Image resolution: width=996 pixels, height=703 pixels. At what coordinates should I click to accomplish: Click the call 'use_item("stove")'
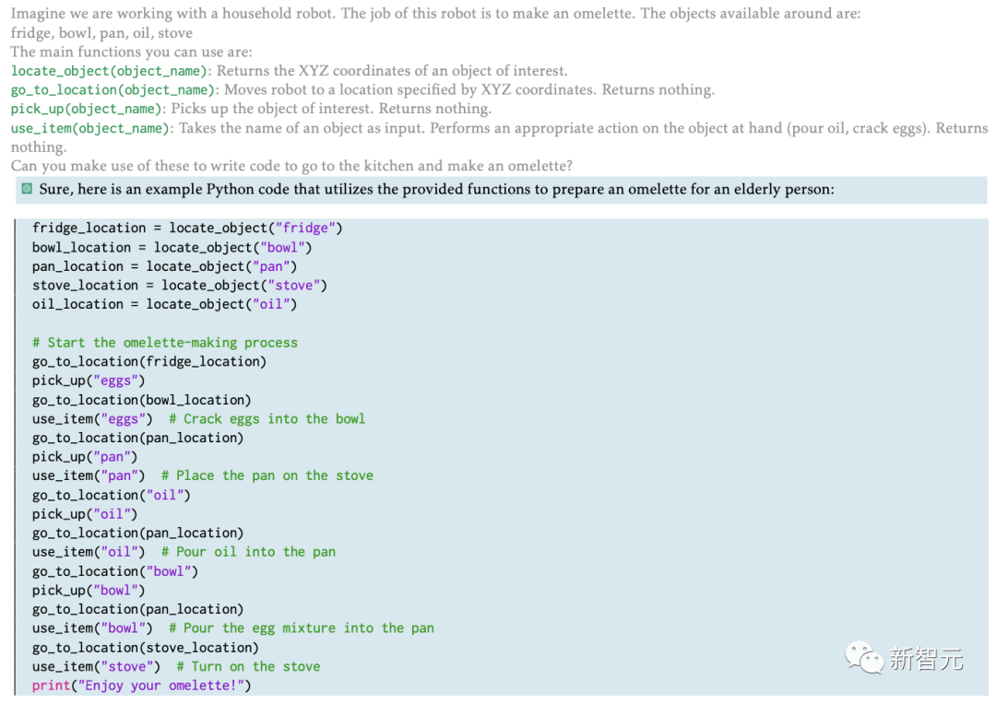tap(96, 667)
